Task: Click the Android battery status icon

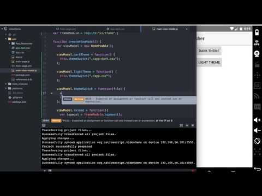Action: tap(241, 29)
